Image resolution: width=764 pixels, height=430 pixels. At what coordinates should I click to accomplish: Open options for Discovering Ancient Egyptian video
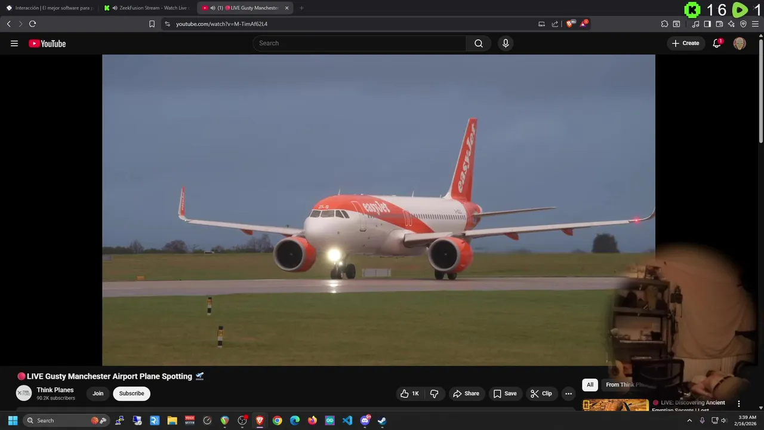(739, 404)
